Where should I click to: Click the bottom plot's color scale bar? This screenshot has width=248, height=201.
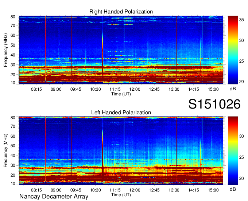[x=233, y=151]
